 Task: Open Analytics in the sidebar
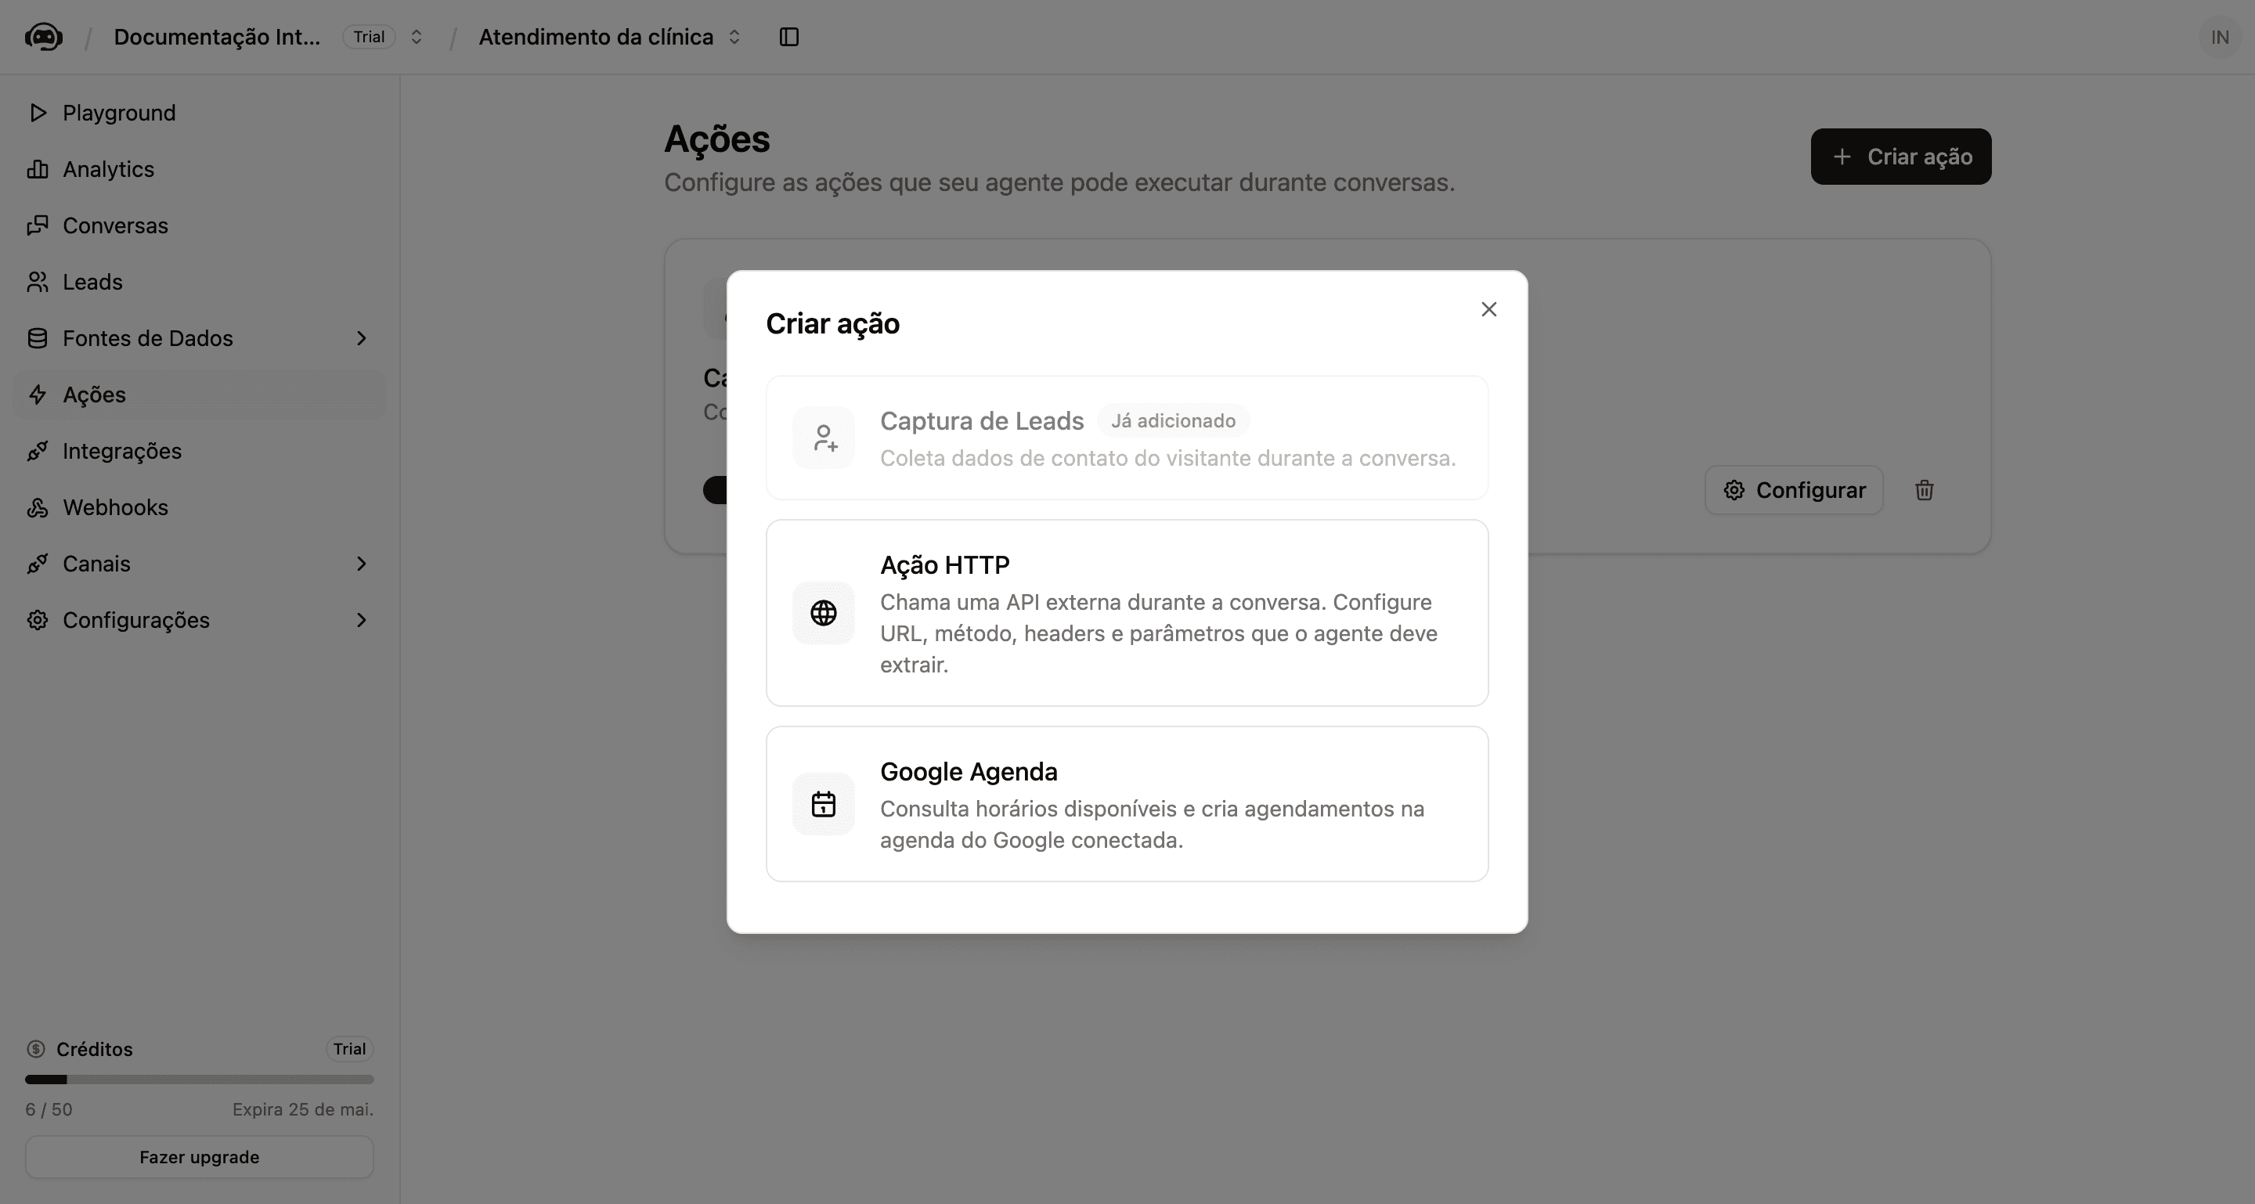click(200, 170)
